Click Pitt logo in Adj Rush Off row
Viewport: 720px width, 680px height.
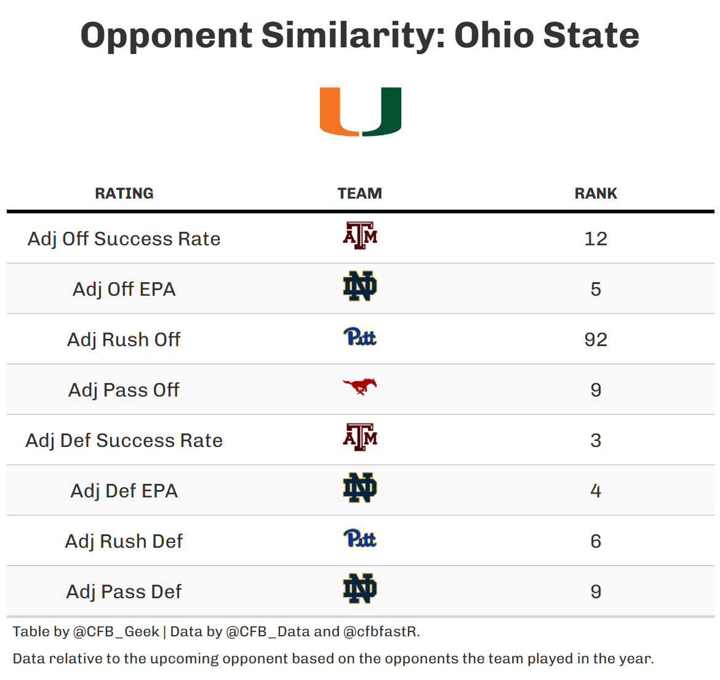coord(360,337)
